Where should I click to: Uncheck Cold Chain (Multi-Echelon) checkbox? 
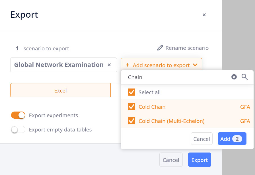pyautogui.click(x=131, y=121)
